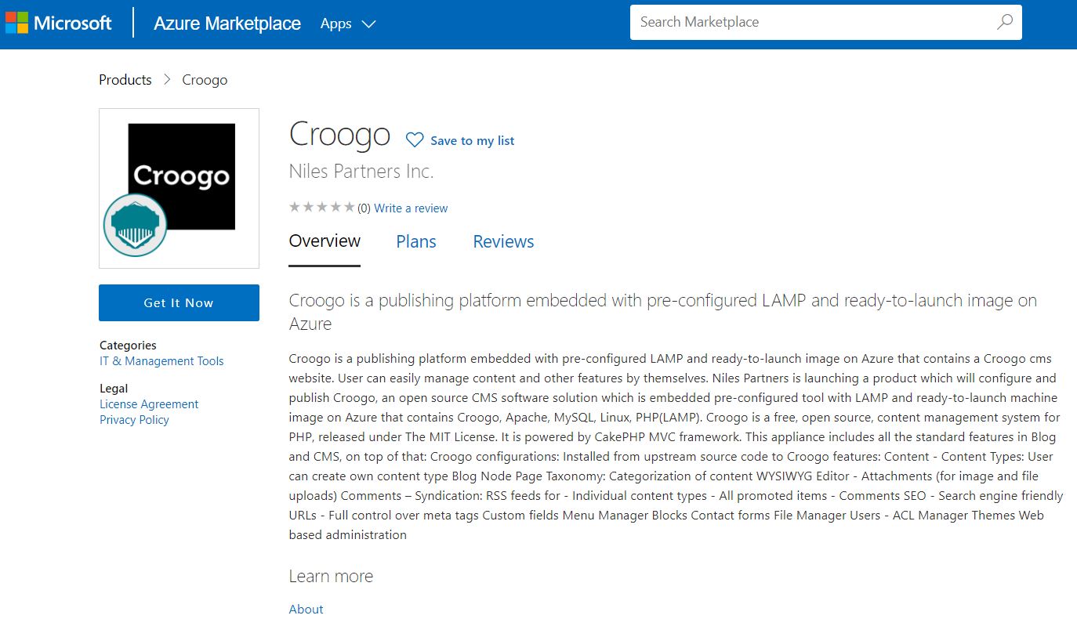The image size is (1077, 637).
Task: Open IT & Management Tools category
Action: click(161, 361)
